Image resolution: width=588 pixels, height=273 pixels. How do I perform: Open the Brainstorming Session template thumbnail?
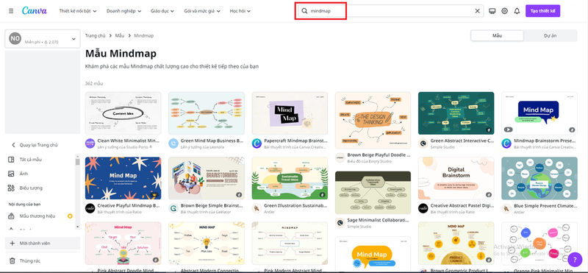tap(207, 178)
